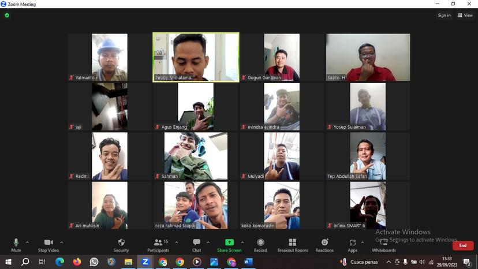
Task: Open the Participants panel
Action: [158, 245]
